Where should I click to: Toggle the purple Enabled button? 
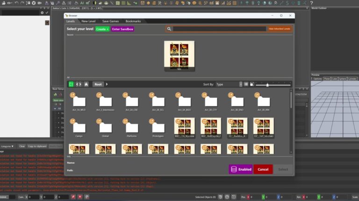point(241,169)
